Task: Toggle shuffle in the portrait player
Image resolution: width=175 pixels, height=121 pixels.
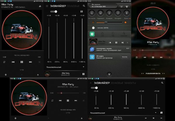Action: [39, 62]
